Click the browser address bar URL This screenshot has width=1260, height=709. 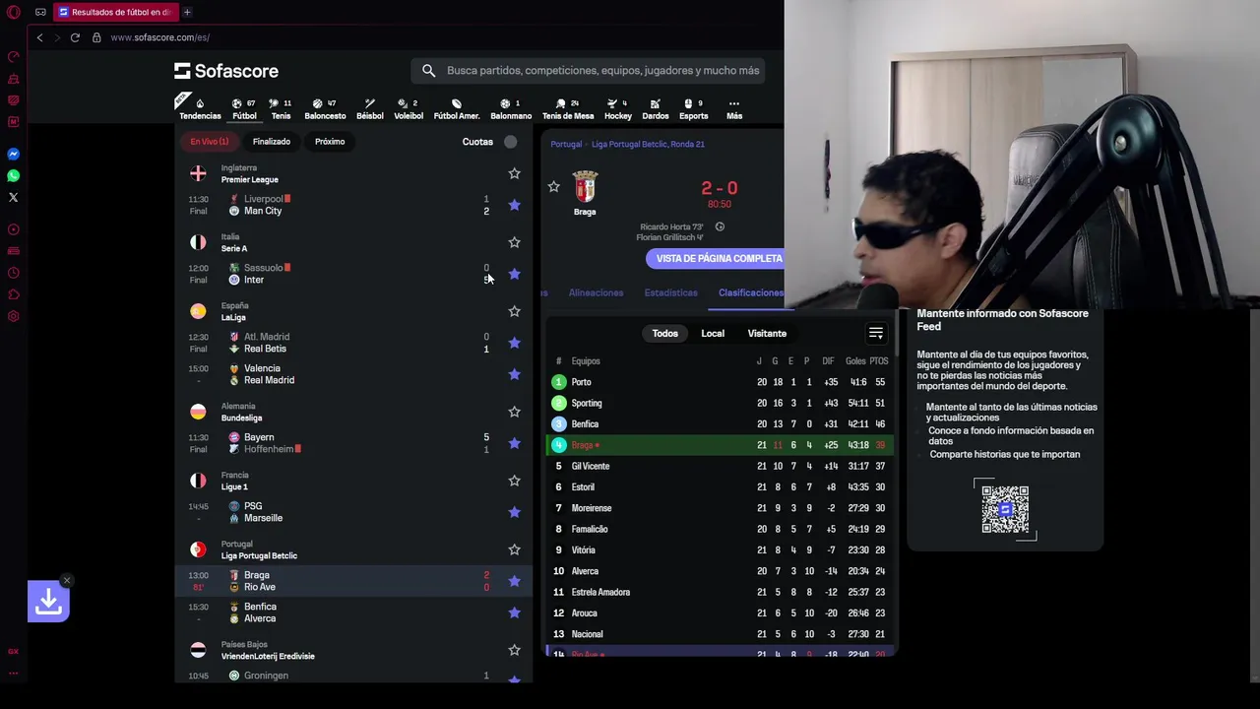(159, 37)
